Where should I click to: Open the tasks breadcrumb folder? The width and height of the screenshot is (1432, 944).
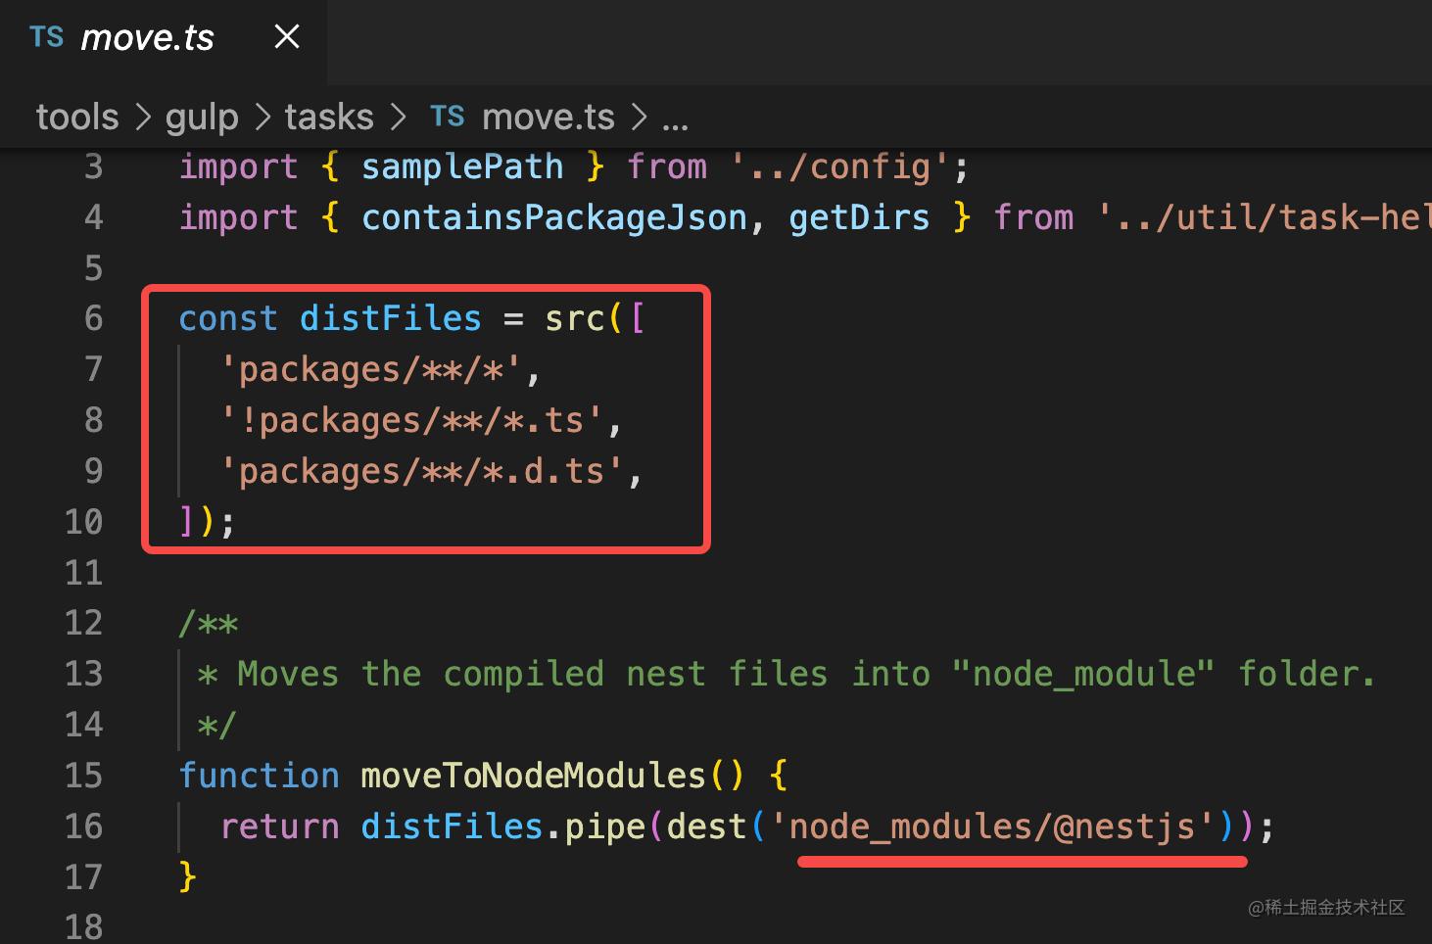point(329,118)
